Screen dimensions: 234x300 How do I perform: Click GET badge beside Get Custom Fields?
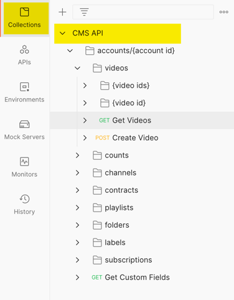click(96, 278)
